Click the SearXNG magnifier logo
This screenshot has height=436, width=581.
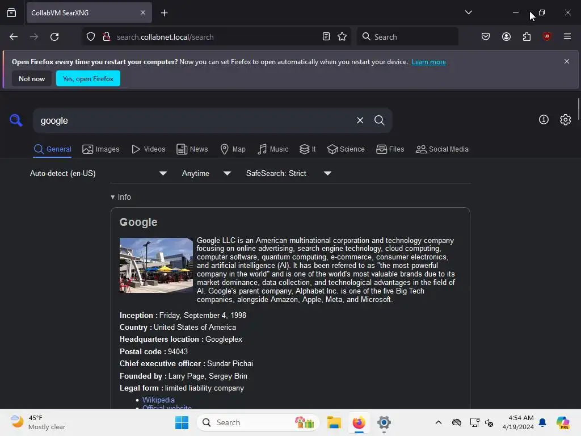pos(16,120)
